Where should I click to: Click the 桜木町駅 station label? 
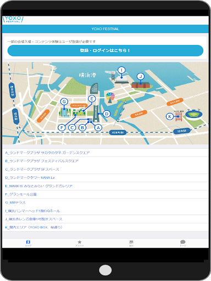118,132
